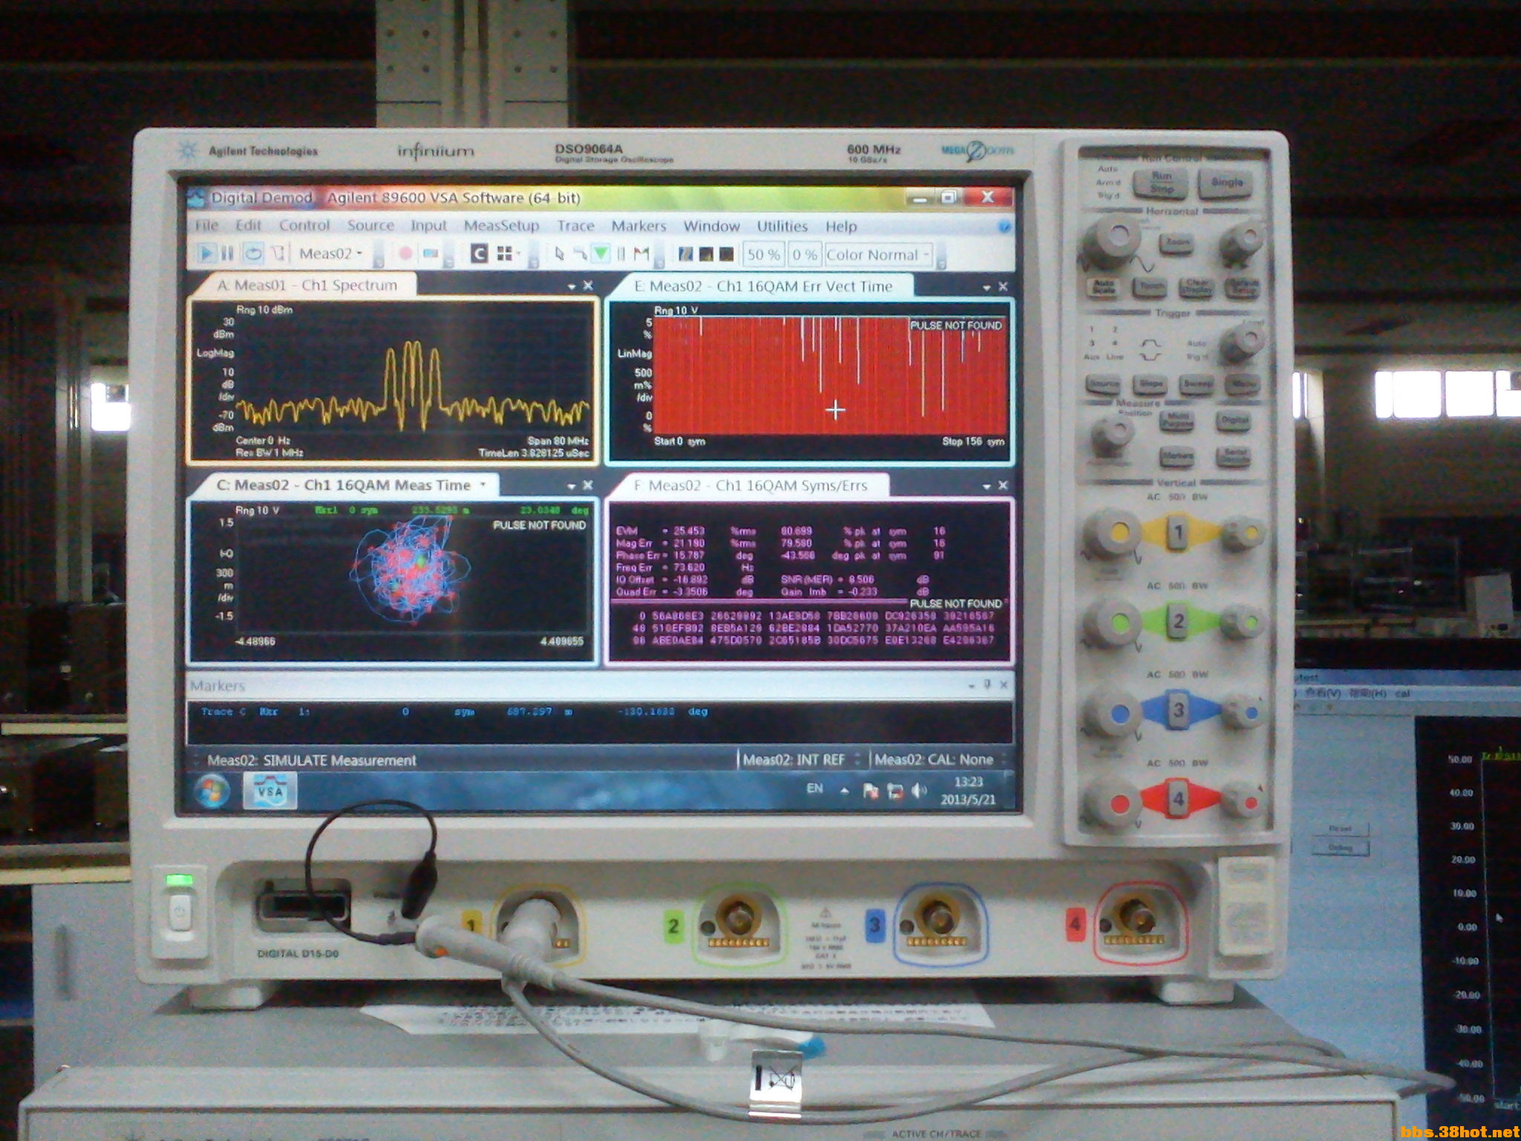Click the Pause measurement icon
This screenshot has width=1521, height=1141.
(x=228, y=254)
